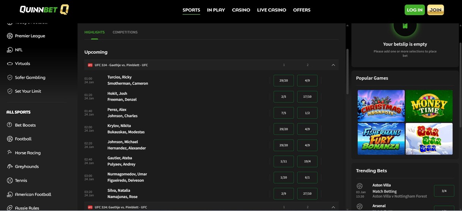Click the Virtuals sidebar icon

[x=10, y=64]
